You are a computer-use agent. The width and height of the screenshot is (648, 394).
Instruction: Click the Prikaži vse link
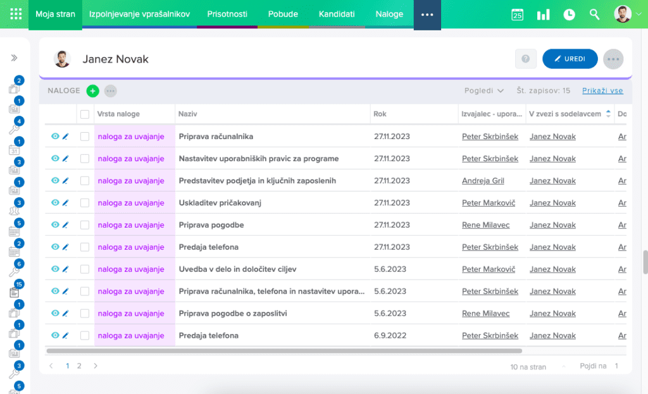pyautogui.click(x=602, y=90)
